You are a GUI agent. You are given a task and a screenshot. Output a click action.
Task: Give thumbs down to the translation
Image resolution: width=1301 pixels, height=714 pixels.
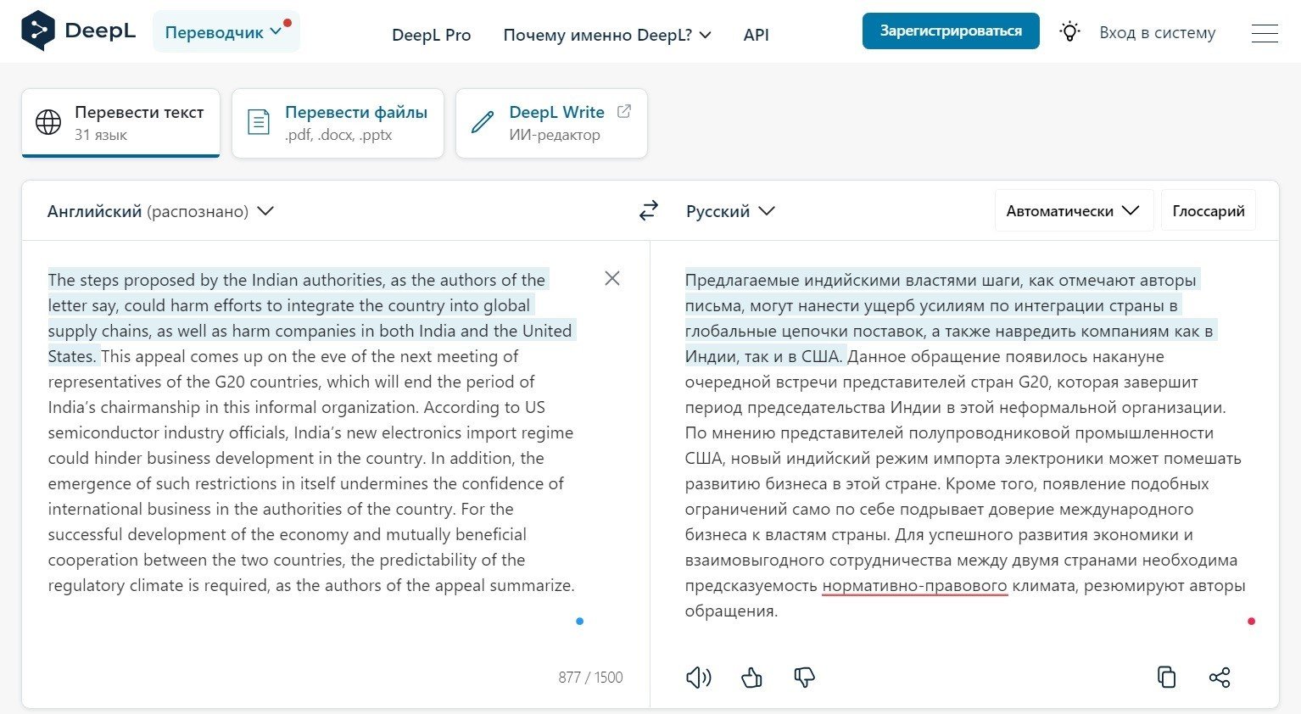pyautogui.click(x=804, y=677)
